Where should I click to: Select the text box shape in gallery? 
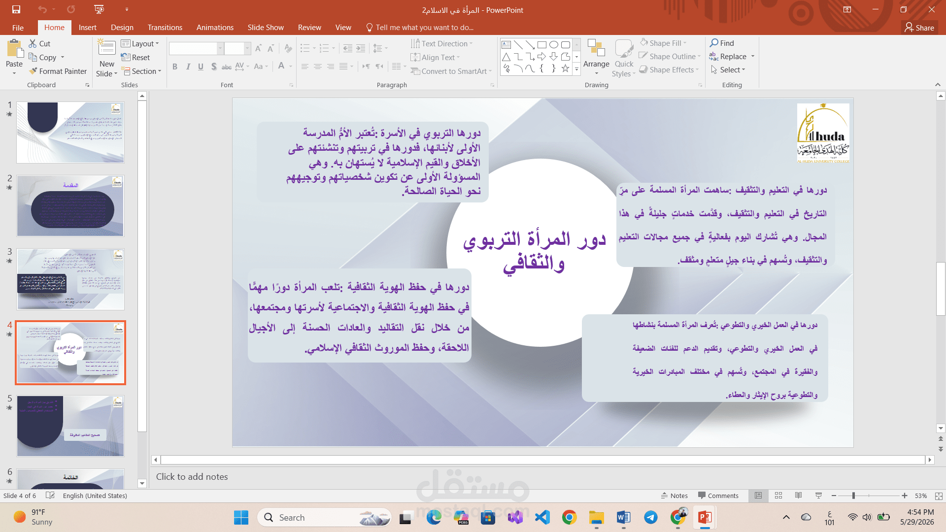[x=506, y=45]
